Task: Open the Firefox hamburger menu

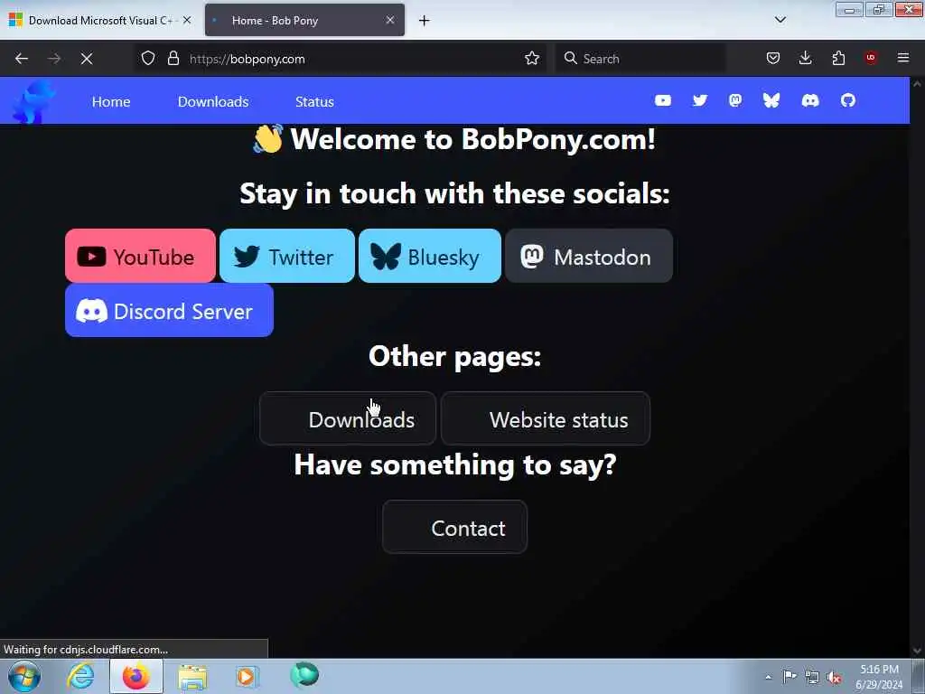Action: (903, 59)
